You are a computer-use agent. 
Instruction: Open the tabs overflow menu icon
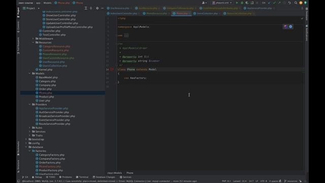(x=302, y=8)
